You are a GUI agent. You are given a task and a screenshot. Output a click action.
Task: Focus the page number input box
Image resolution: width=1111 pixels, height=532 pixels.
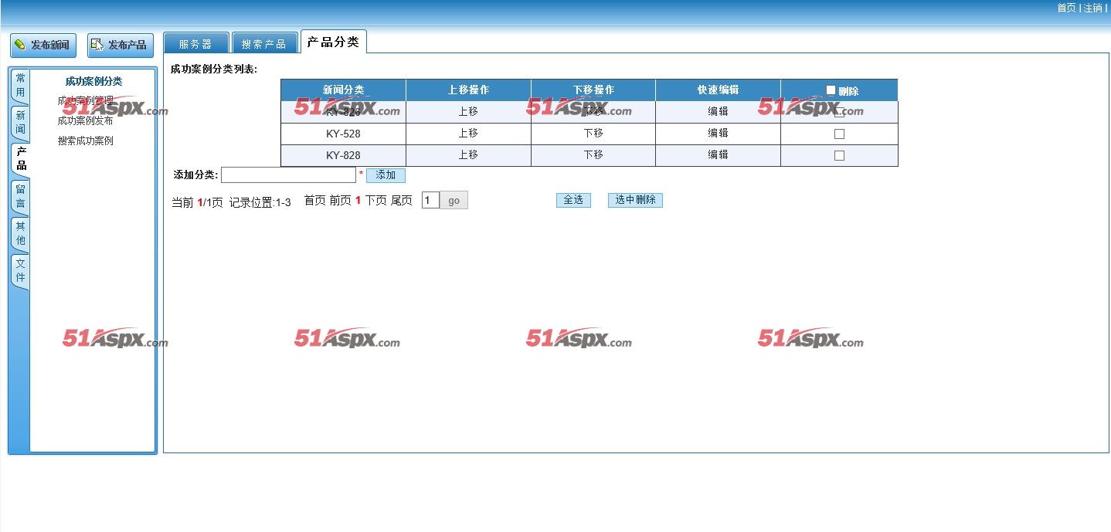coord(430,200)
